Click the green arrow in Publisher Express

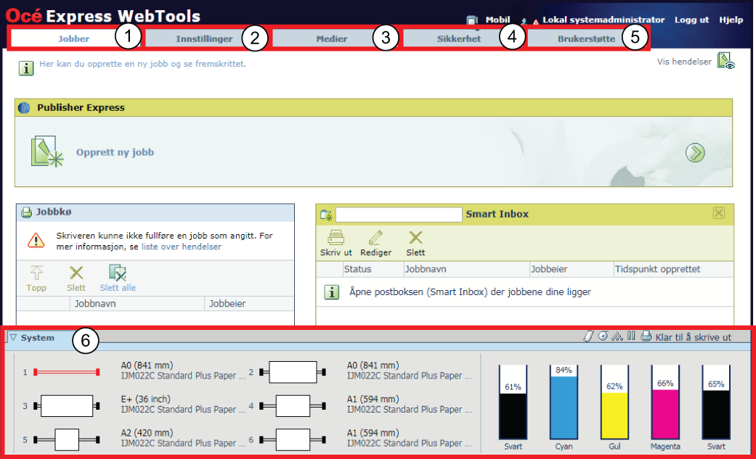pos(695,153)
